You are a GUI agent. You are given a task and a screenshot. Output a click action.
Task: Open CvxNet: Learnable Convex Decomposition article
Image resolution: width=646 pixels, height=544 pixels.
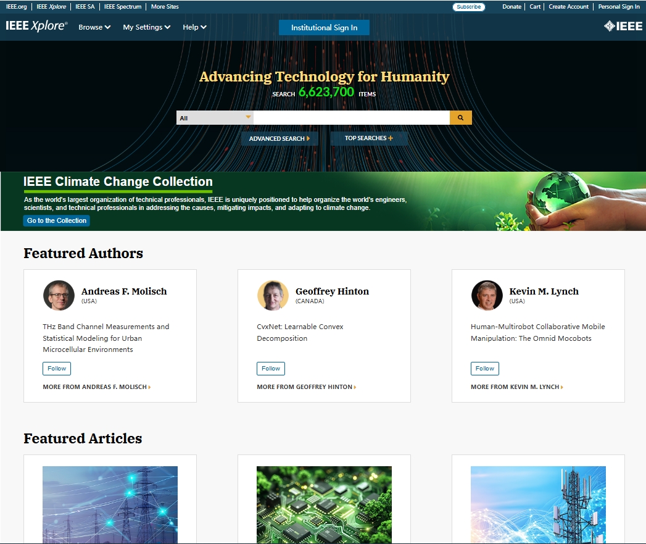300,332
